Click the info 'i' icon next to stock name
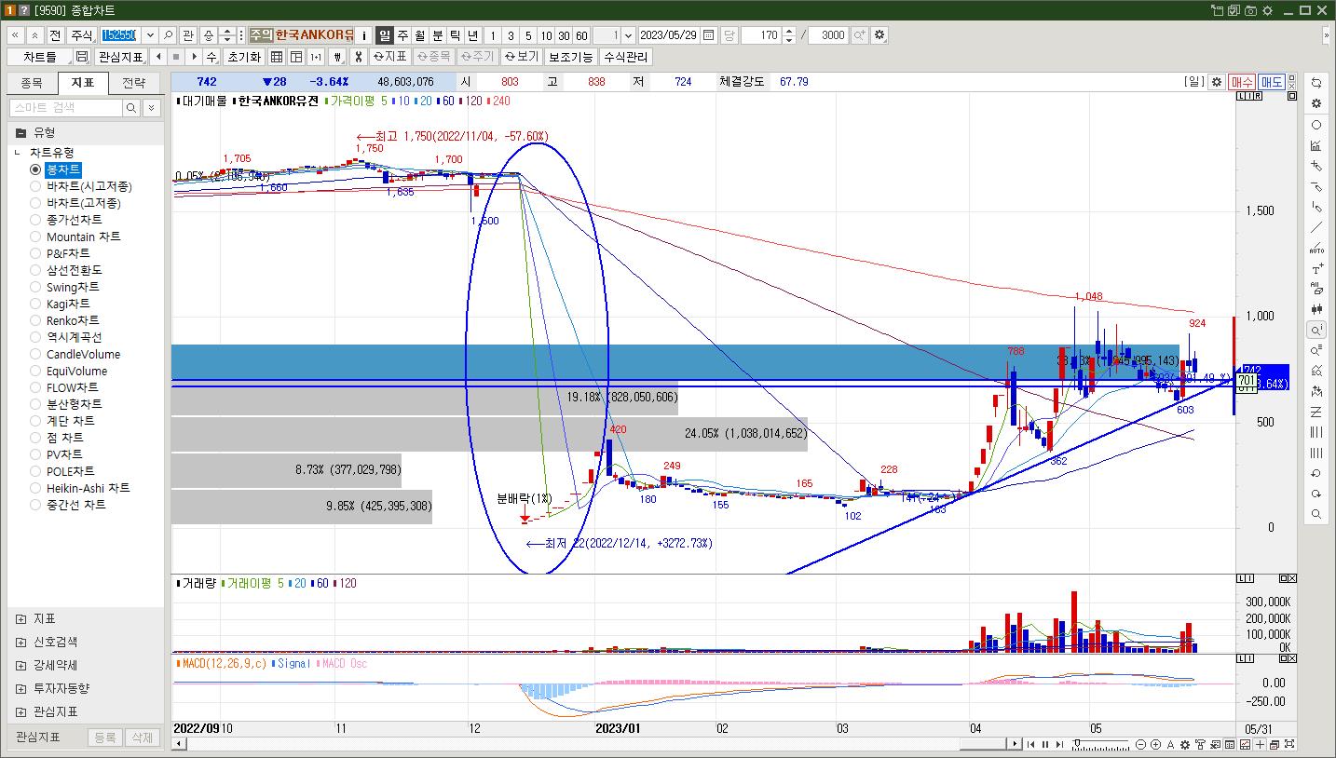Viewport: 1336px width, 758px height. click(x=364, y=35)
